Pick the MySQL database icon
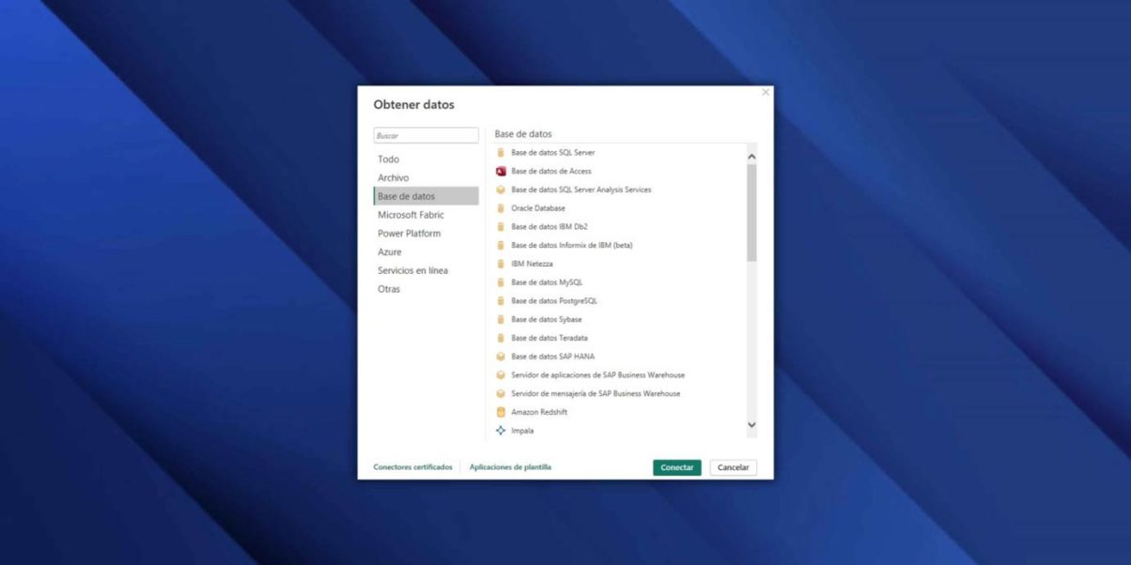Viewport: 1131px width, 565px height. (x=501, y=282)
